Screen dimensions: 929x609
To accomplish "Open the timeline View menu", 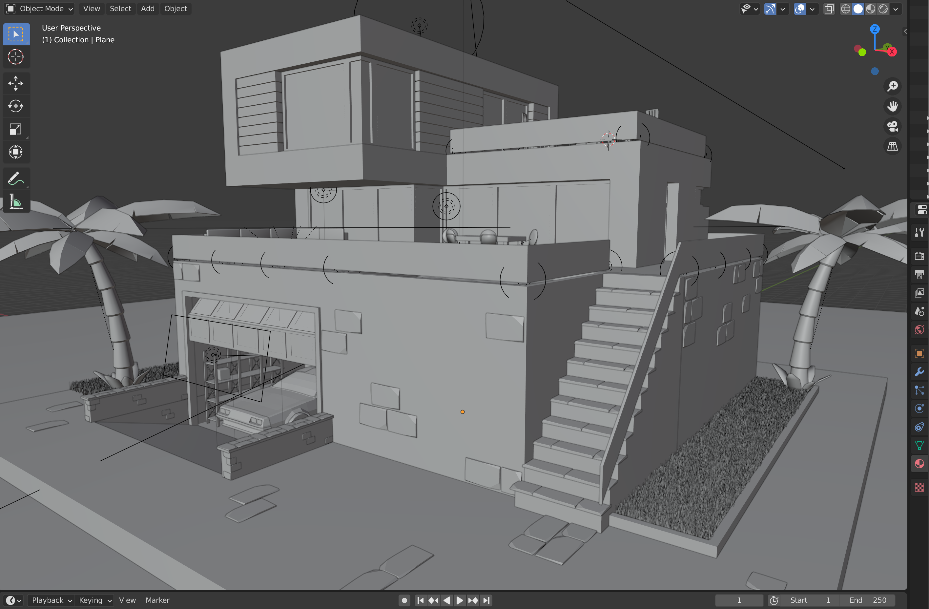I will point(127,600).
